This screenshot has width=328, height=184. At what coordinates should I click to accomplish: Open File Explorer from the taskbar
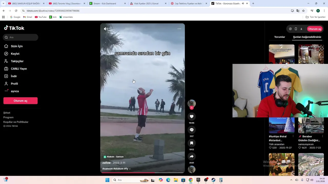176,180
